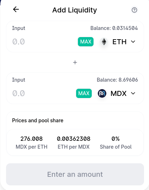This screenshot has width=149, height=190.
Task: Open the MDX token selector
Action: [x=117, y=93]
